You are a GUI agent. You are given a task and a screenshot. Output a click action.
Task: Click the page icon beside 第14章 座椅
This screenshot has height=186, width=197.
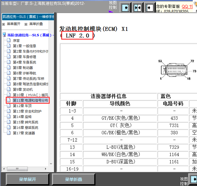pos(9,116)
